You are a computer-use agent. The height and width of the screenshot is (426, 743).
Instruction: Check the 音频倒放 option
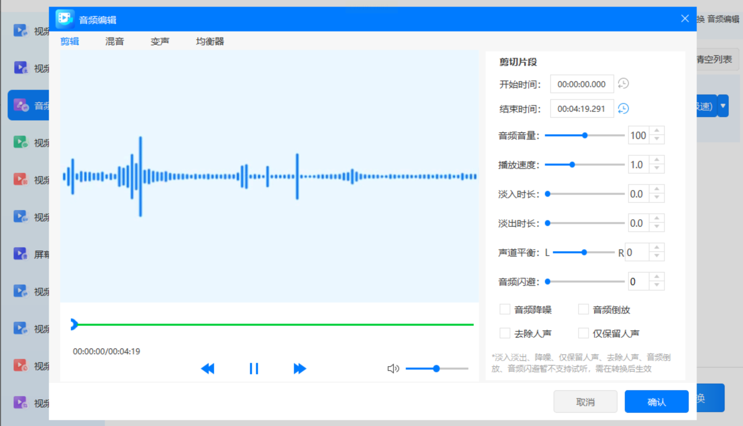click(583, 309)
